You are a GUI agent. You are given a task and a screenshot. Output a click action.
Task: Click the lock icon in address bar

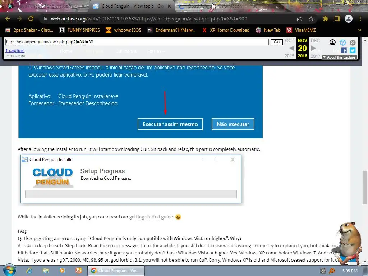(45, 19)
